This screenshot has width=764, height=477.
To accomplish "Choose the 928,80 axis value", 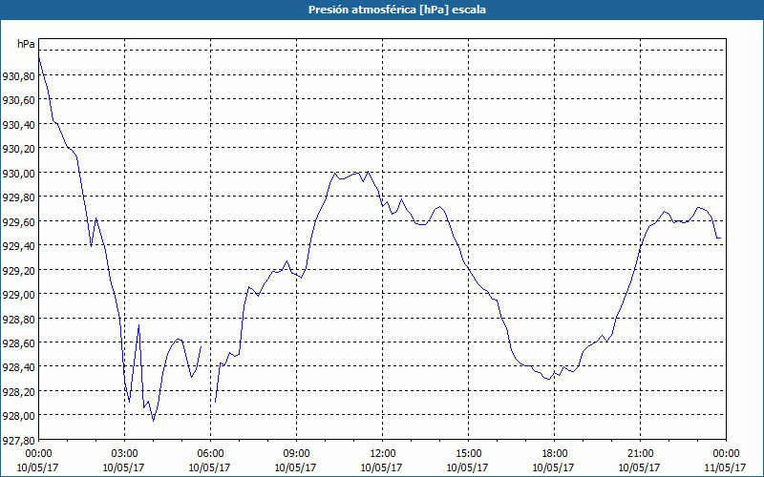I will [x=19, y=320].
